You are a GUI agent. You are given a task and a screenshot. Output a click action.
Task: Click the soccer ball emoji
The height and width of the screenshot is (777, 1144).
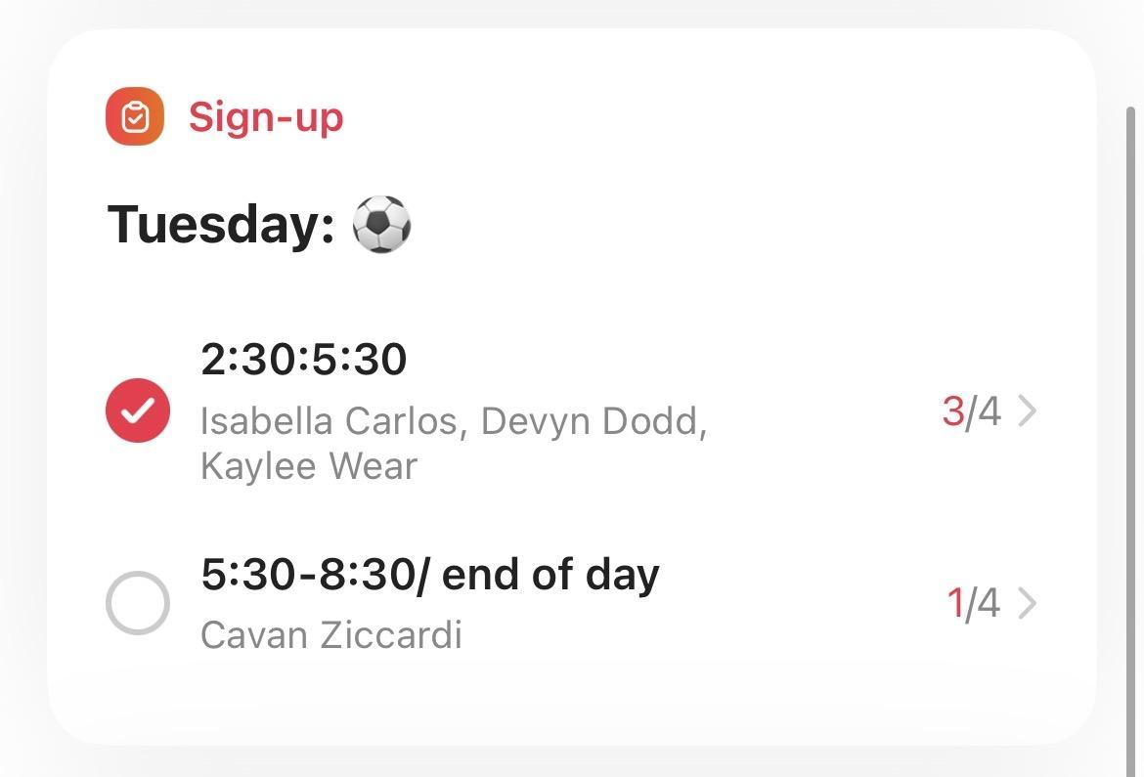[x=381, y=224]
